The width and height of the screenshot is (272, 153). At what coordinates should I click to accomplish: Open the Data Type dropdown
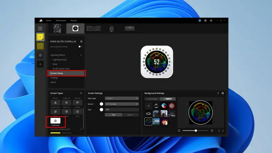(122, 98)
